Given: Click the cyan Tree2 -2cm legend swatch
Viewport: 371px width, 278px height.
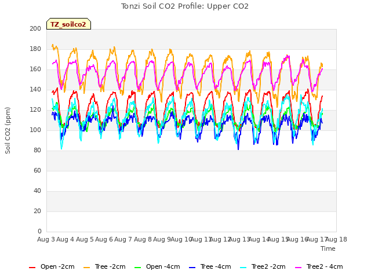Looking at the screenshot, I should tap(243, 268).
